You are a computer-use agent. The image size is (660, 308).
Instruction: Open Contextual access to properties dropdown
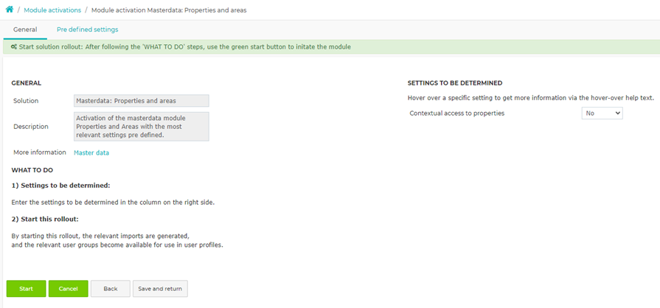[602, 113]
